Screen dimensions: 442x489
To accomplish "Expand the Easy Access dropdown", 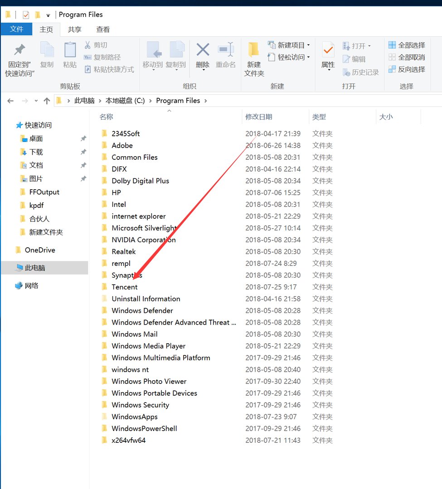I will pyautogui.click(x=308, y=57).
